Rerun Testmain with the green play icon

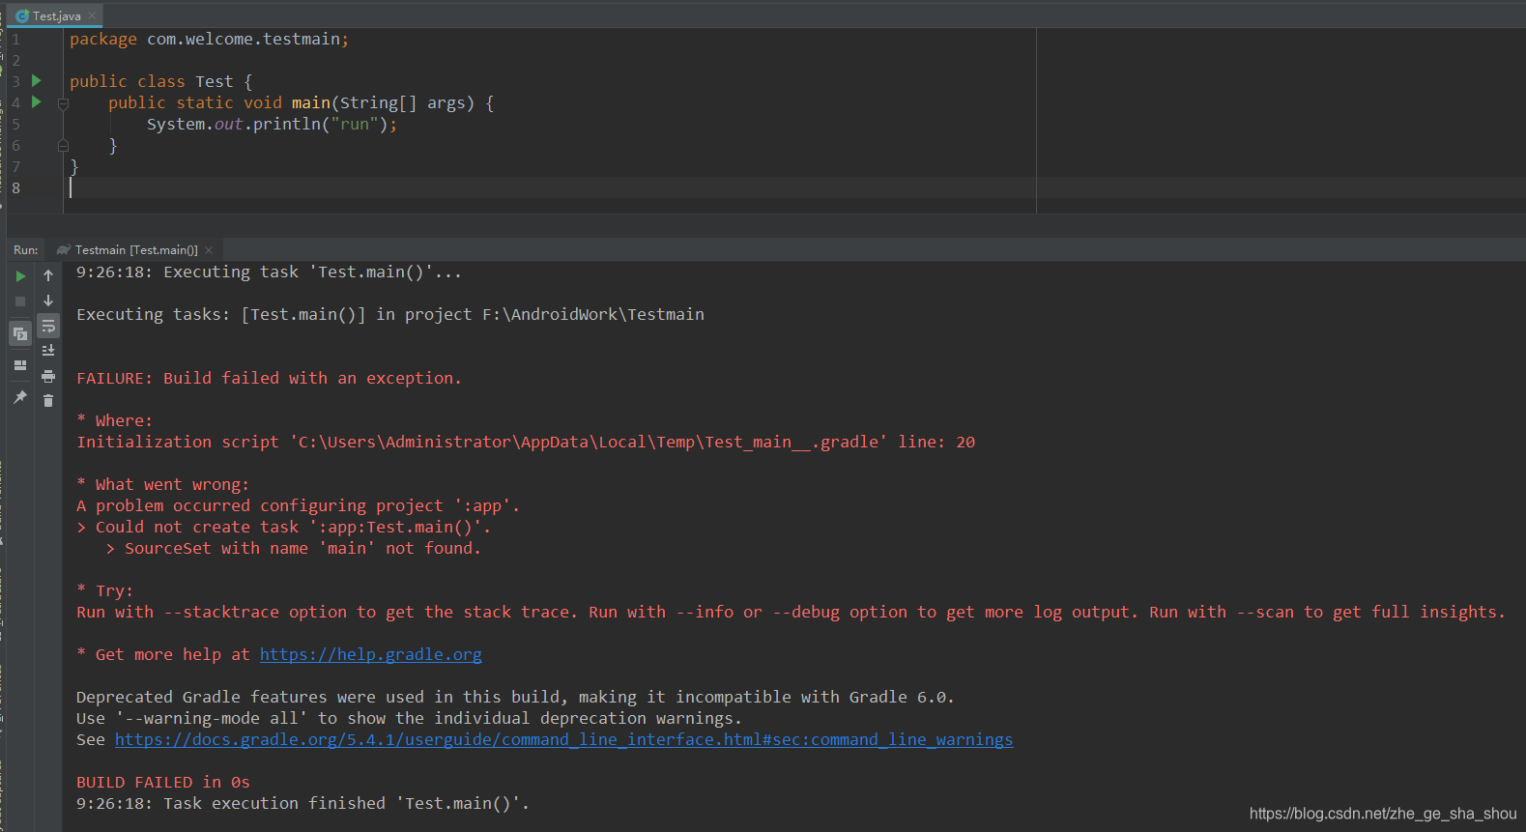pos(20,276)
